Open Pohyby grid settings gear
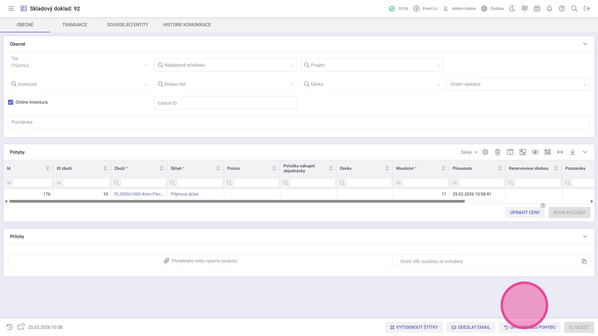 [485, 152]
